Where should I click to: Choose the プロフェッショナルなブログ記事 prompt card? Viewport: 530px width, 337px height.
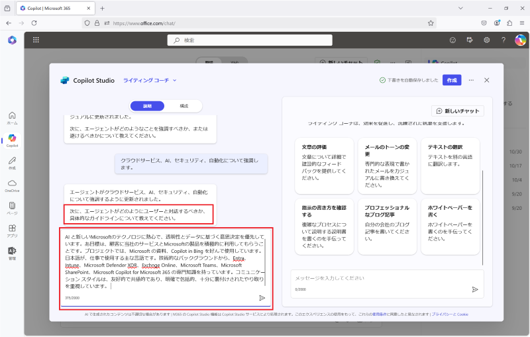387,226
